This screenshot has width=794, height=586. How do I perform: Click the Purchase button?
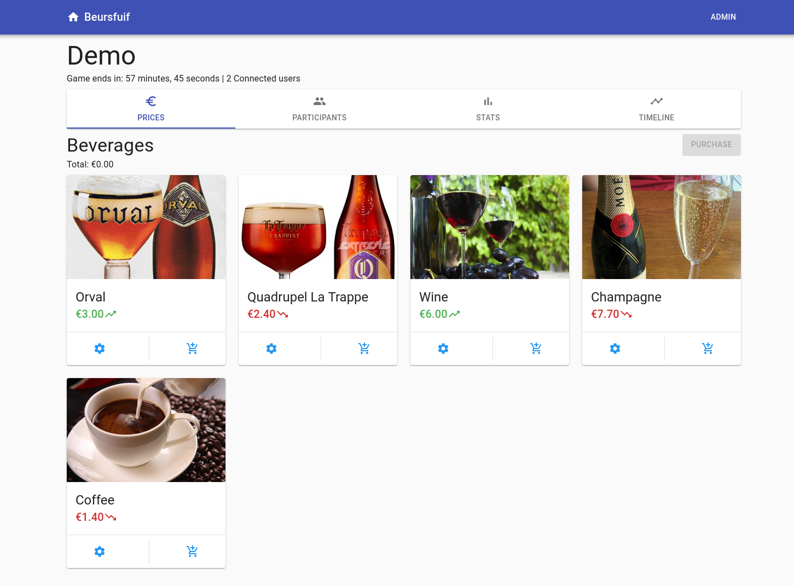[711, 144]
